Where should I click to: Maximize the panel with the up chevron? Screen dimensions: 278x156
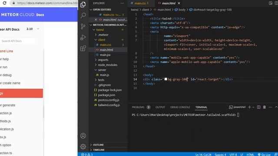click(276, 107)
